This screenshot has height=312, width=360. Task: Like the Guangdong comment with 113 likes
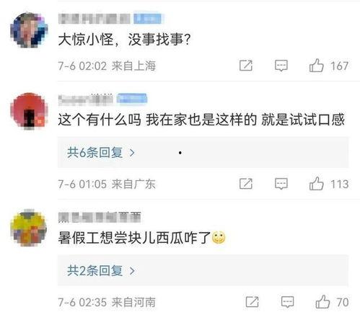(x=316, y=184)
